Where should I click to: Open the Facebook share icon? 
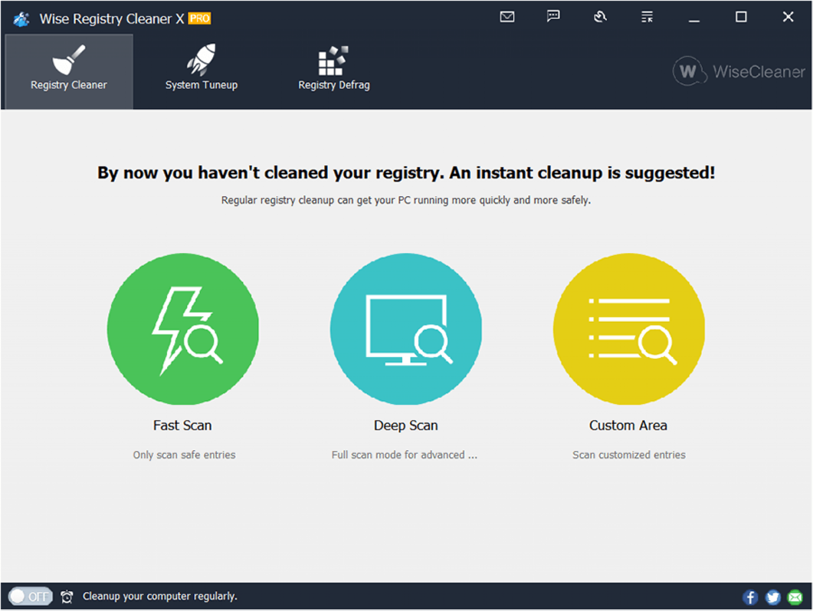[750, 597]
